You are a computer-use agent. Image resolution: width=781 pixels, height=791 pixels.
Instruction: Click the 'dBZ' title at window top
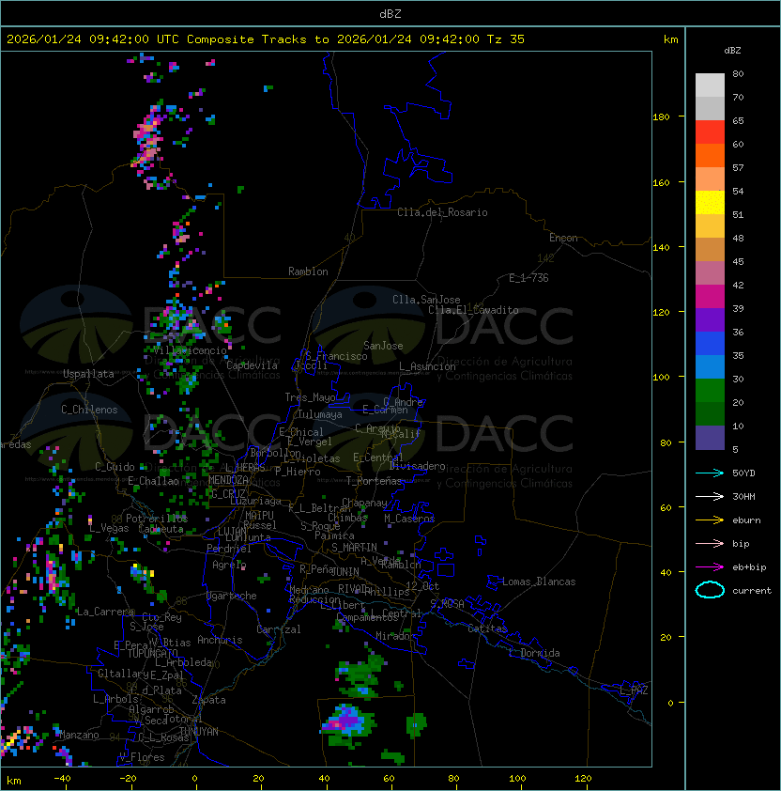(390, 13)
